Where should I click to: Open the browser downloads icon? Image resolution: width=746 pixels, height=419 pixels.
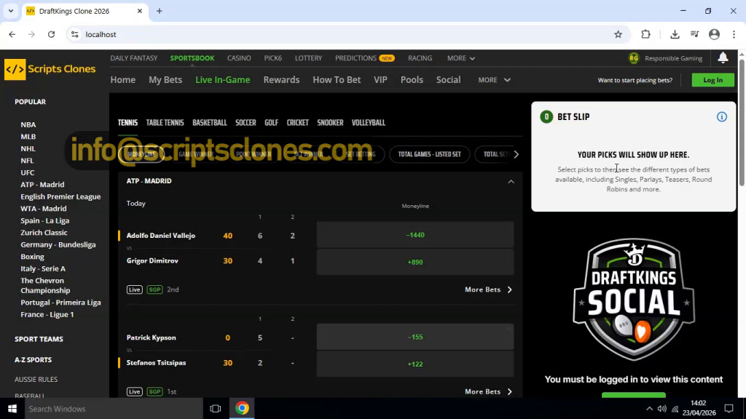click(x=675, y=34)
